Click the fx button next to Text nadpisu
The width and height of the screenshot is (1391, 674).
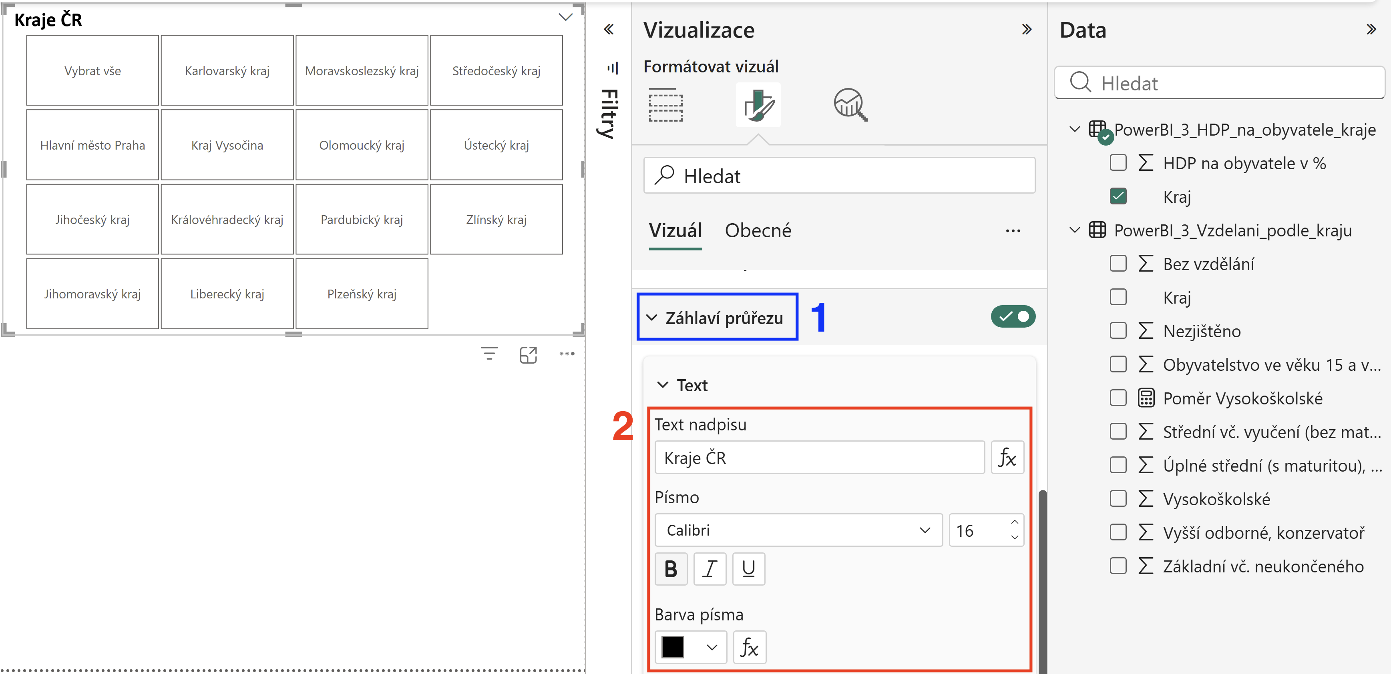(1007, 458)
